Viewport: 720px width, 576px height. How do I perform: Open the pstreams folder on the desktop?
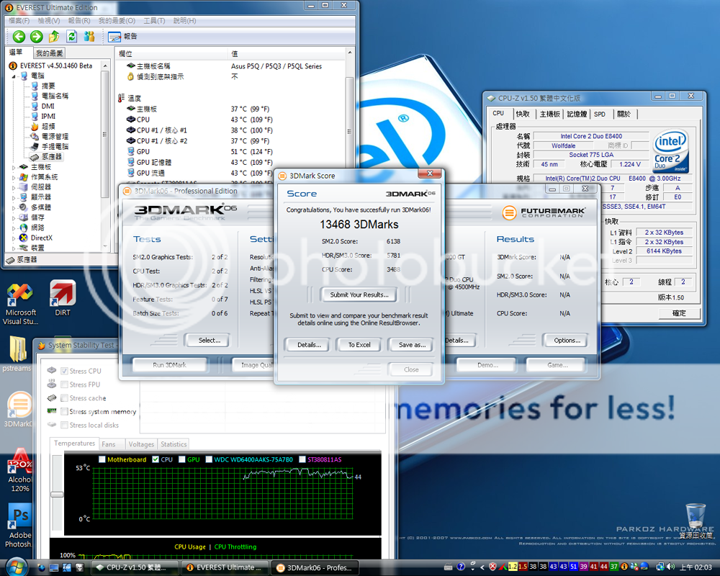pyautogui.click(x=17, y=354)
